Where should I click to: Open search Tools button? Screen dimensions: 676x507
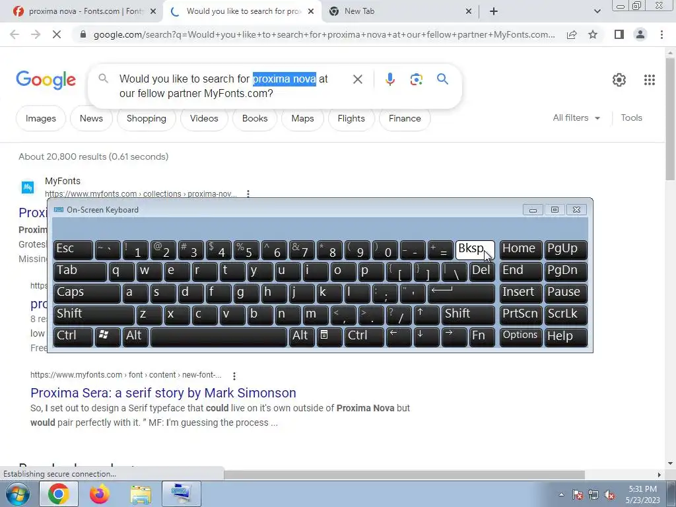pyautogui.click(x=631, y=118)
